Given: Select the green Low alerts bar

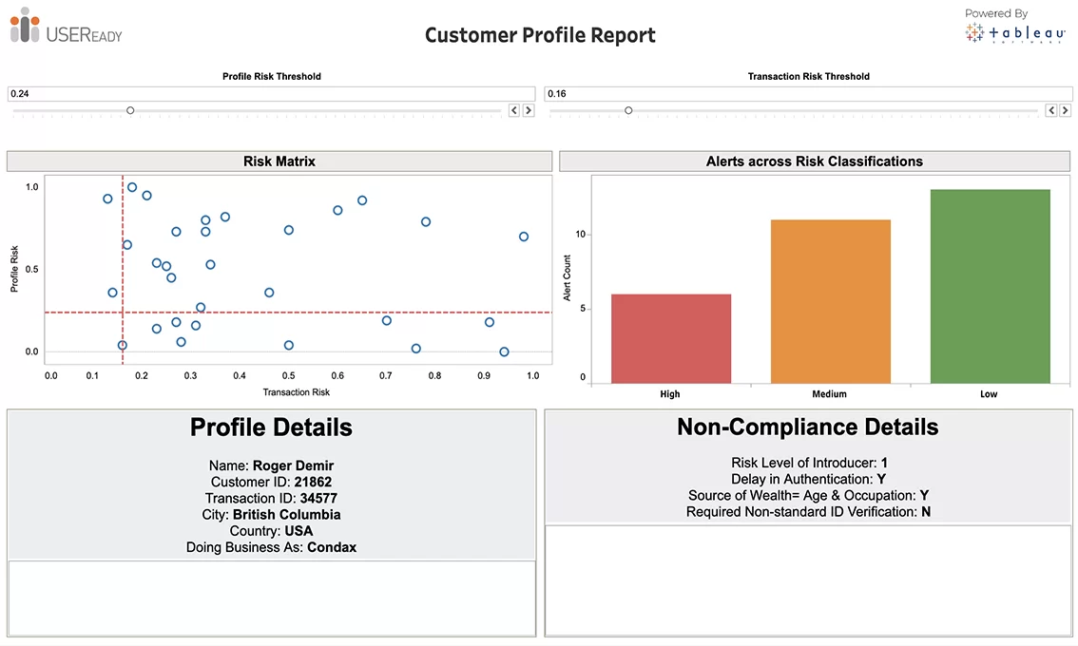Looking at the screenshot, I should pyautogui.click(x=990, y=287).
